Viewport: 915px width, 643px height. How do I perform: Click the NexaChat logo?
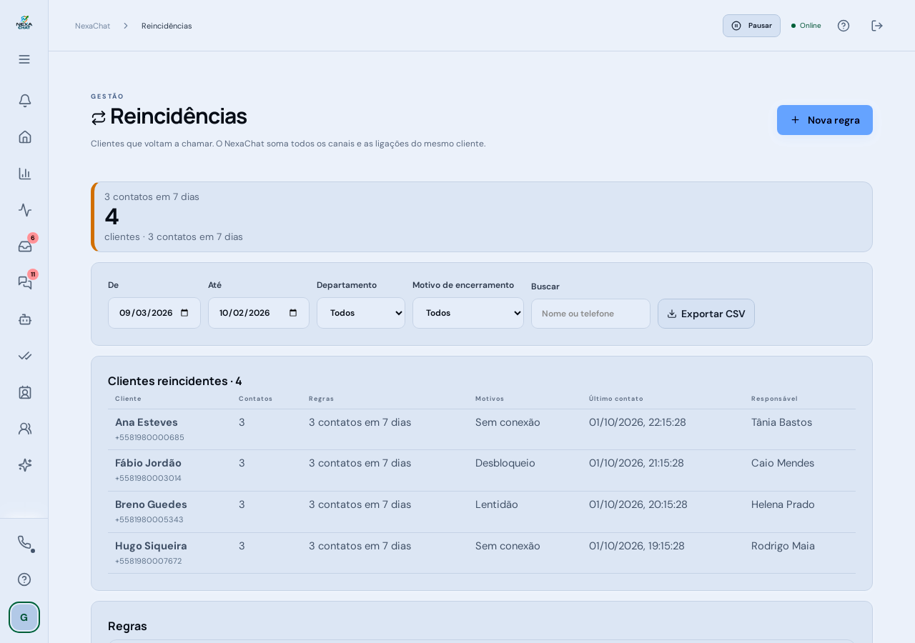click(x=24, y=23)
